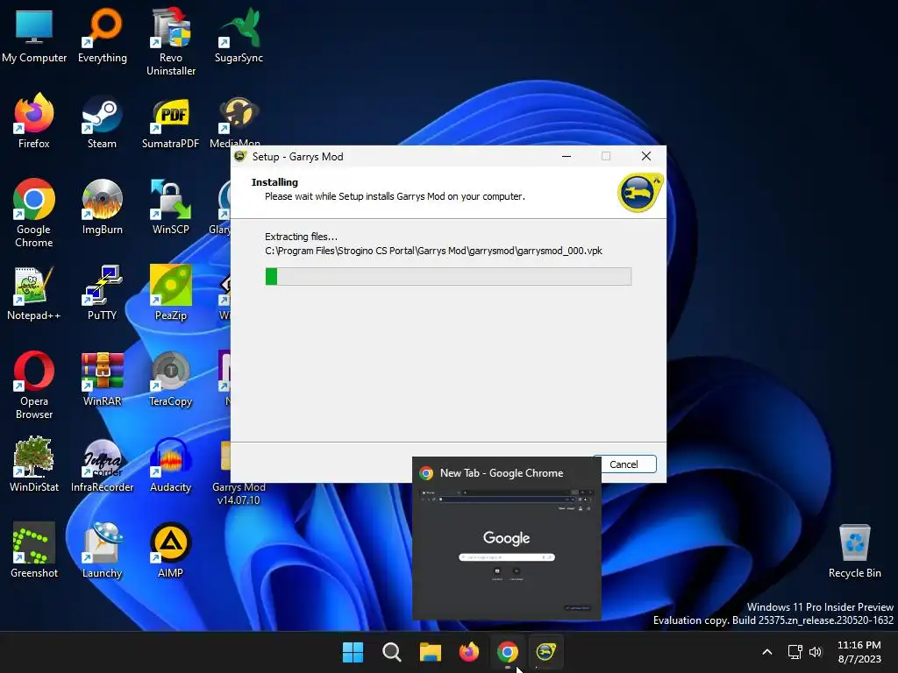This screenshot has height=673, width=898.
Task: Select the Firefox desktop shortcut
Action: pos(34,121)
